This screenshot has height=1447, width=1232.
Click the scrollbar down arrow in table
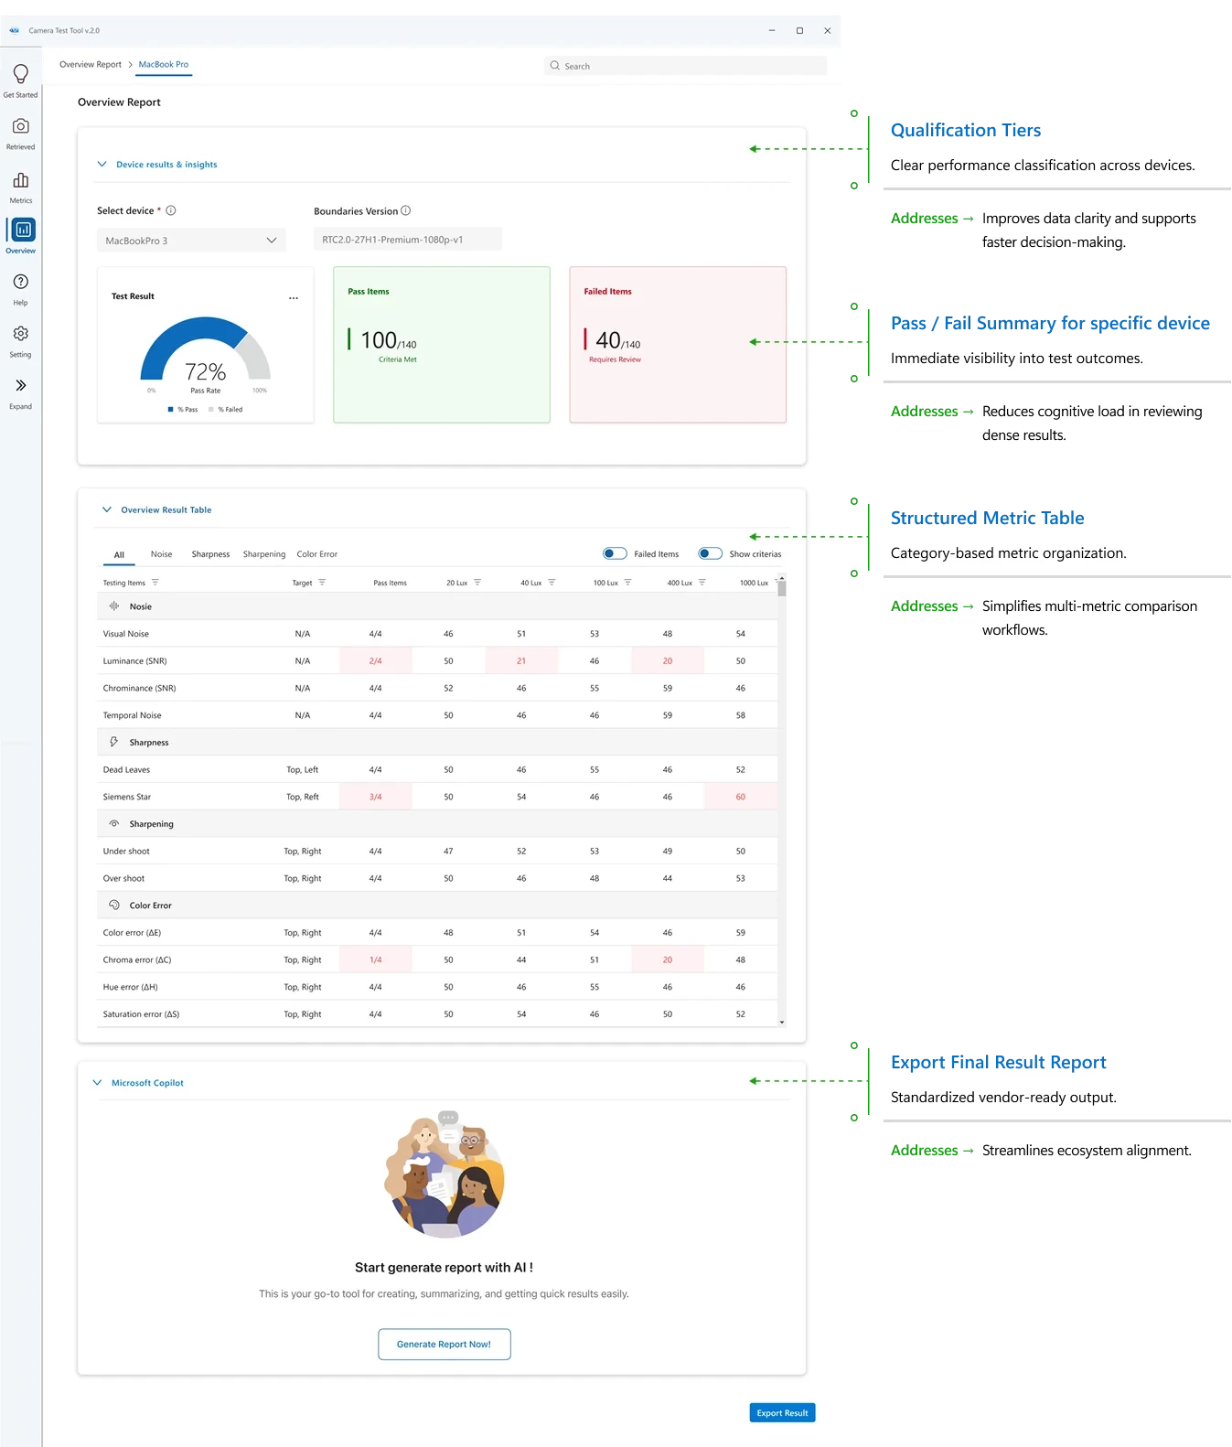point(782,1023)
